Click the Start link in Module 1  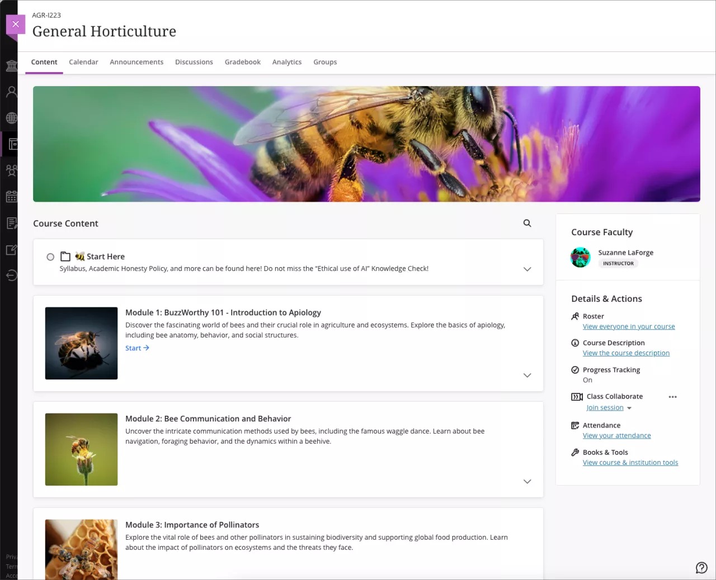(x=137, y=348)
